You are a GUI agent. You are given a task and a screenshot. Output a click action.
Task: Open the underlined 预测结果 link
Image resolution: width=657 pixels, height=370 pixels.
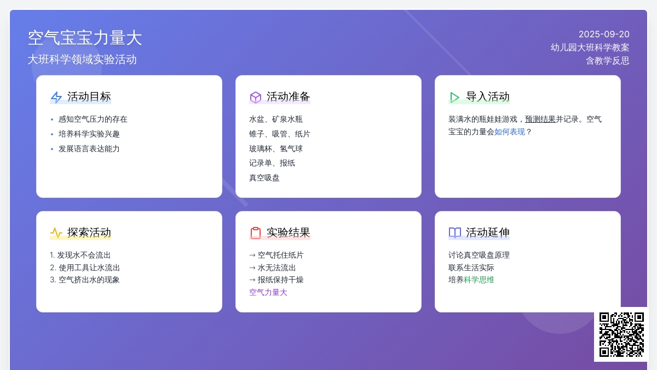pos(540,119)
